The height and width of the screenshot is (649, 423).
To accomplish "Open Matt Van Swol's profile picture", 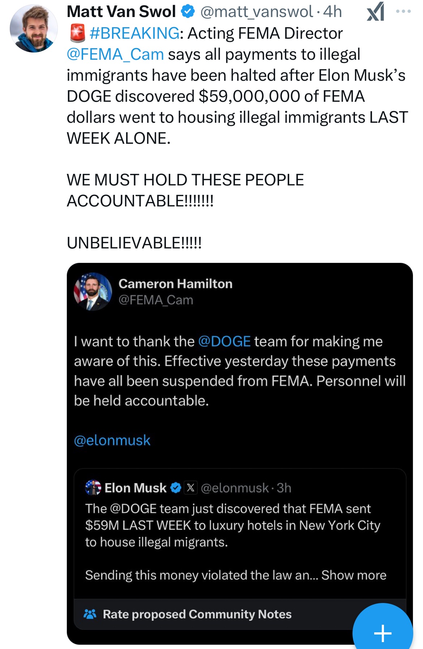I will (34, 28).
